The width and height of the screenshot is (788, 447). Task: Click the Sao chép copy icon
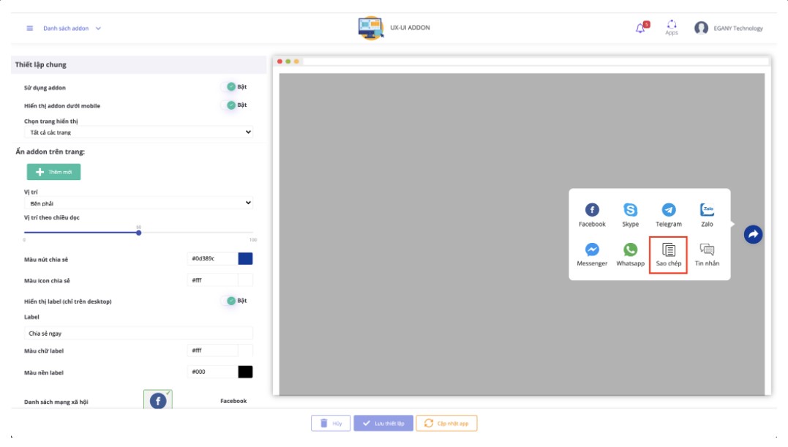click(x=669, y=249)
